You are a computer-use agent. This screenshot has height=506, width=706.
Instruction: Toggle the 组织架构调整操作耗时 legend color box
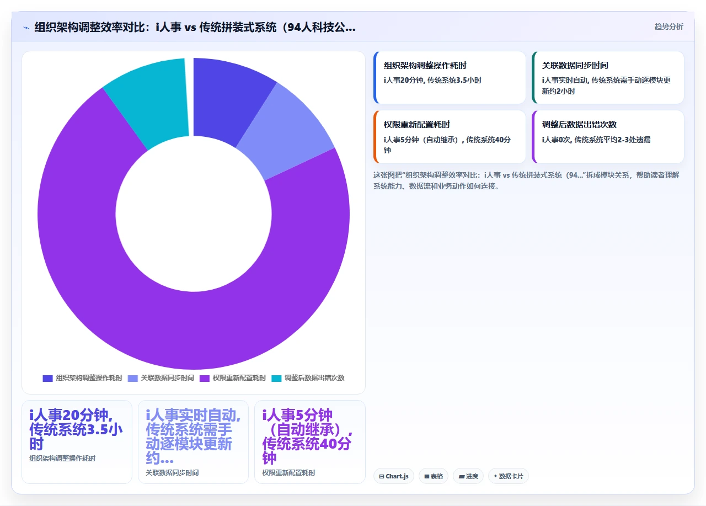48,378
